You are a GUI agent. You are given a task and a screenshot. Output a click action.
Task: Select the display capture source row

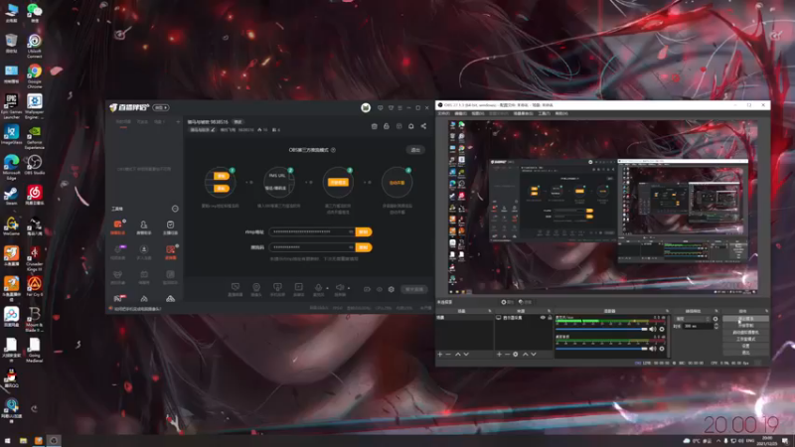click(x=524, y=318)
